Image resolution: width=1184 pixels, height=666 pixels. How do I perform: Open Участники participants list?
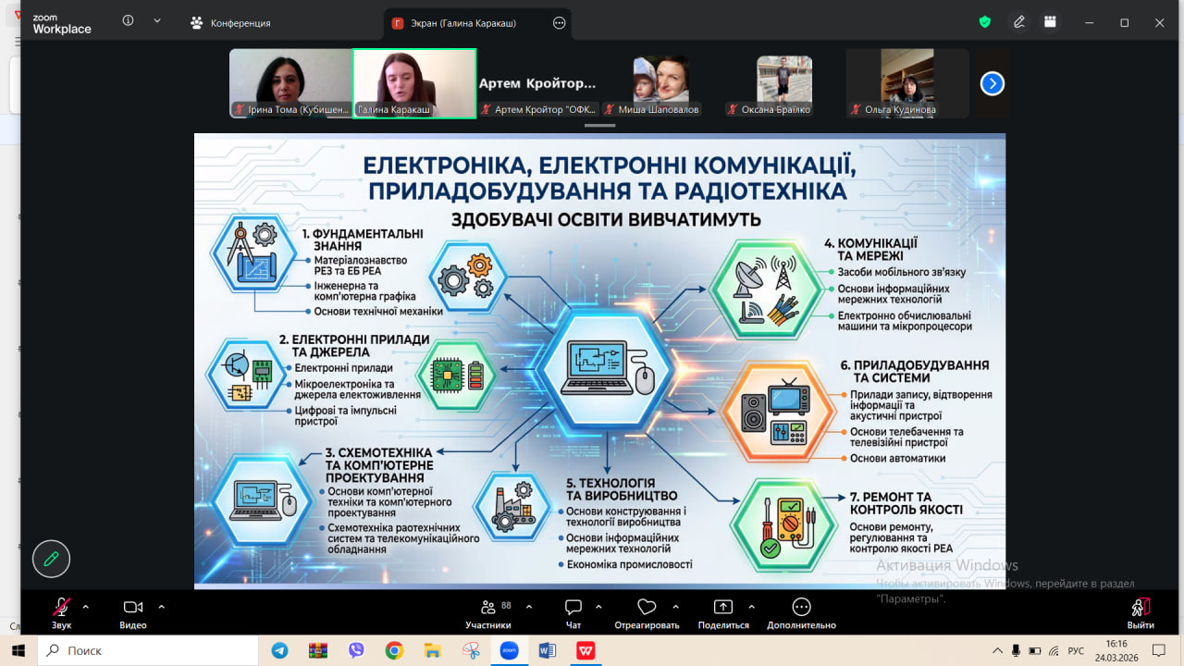[488, 613]
